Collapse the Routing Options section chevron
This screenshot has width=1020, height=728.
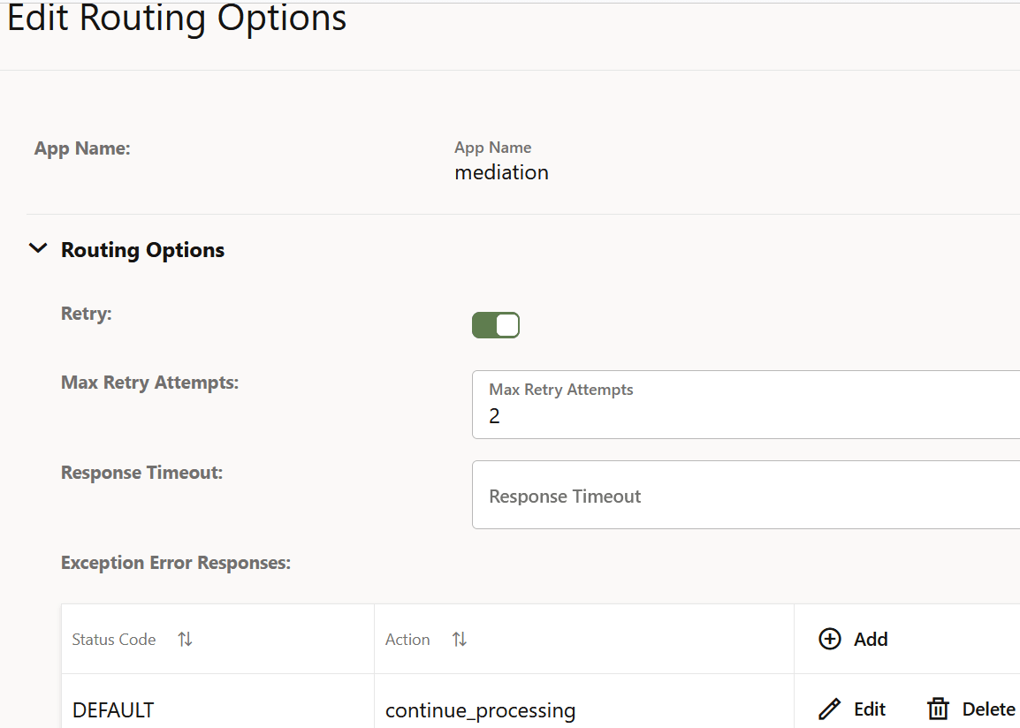[38, 249]
